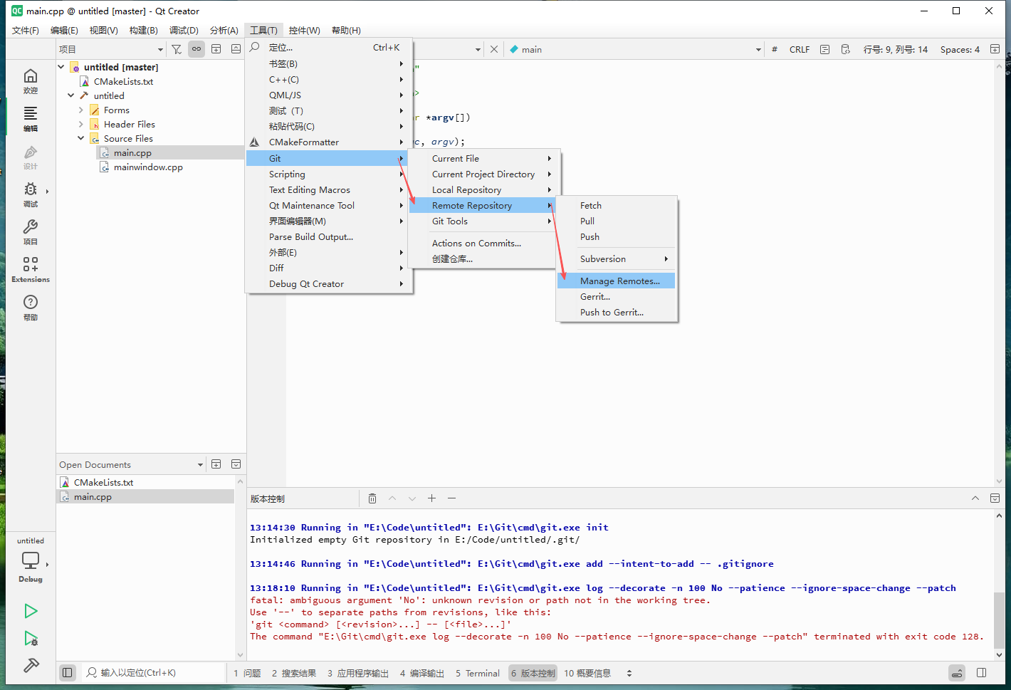Screen dimensions: 1011x690
Task: Split the editor view icon
Action: (995, 49)
